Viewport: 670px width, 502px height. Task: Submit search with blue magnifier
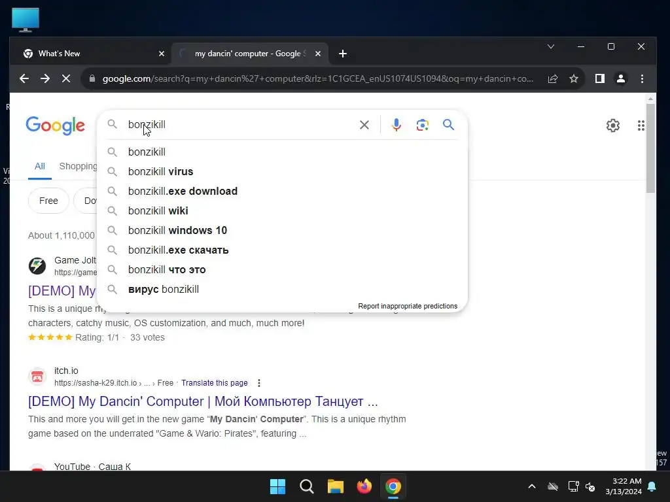tap(448, 125)
